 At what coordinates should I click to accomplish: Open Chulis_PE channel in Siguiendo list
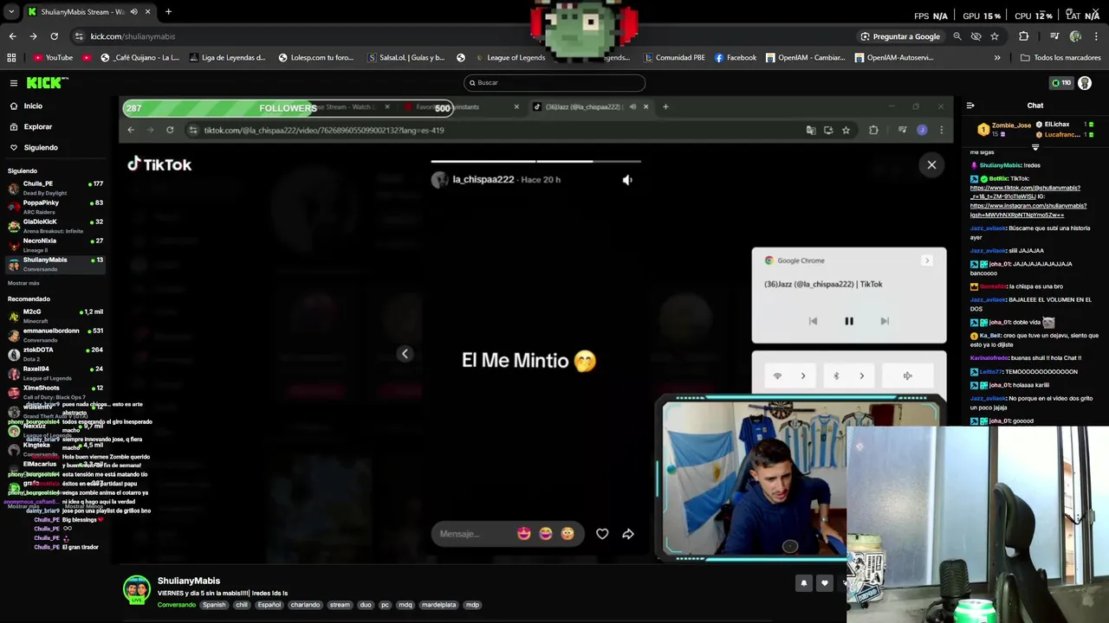[54, 188]
